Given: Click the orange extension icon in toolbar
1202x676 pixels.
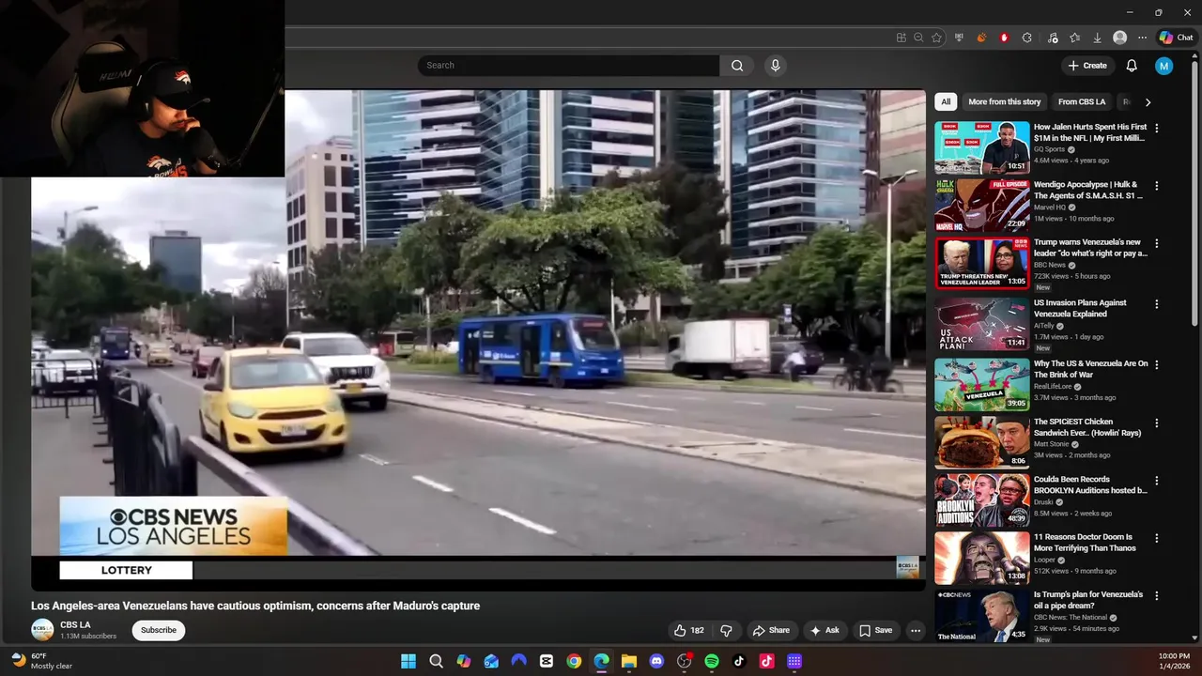Looking at the screenshot, I should point(981,38).
